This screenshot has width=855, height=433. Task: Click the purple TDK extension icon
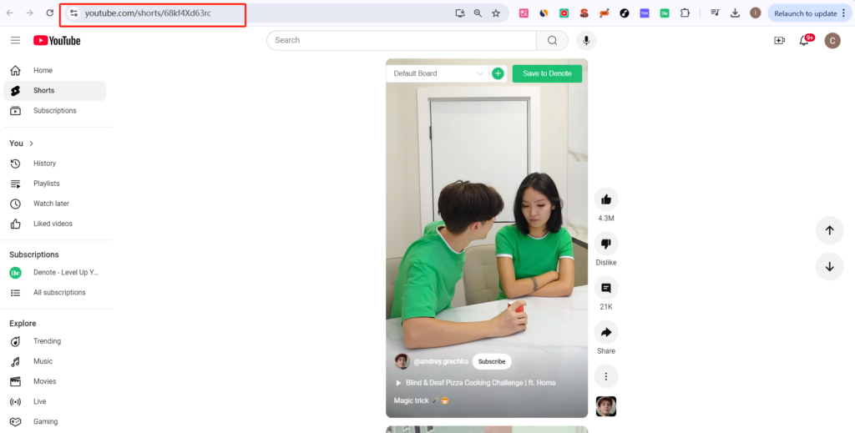(x=645, y=13)
